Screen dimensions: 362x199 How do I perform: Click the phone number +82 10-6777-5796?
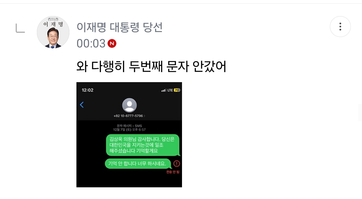tap(128, 116)
